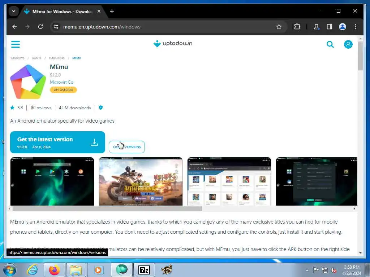This screenshot has width=370, height=277.
Task: Open the media player taskbar icon
Action: tap(98, 270)
